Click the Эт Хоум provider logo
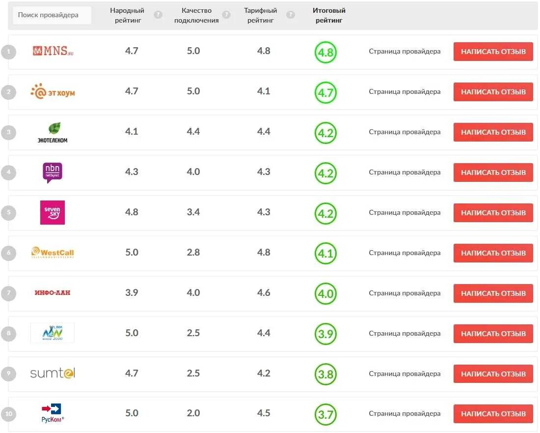 click(53, 91)
